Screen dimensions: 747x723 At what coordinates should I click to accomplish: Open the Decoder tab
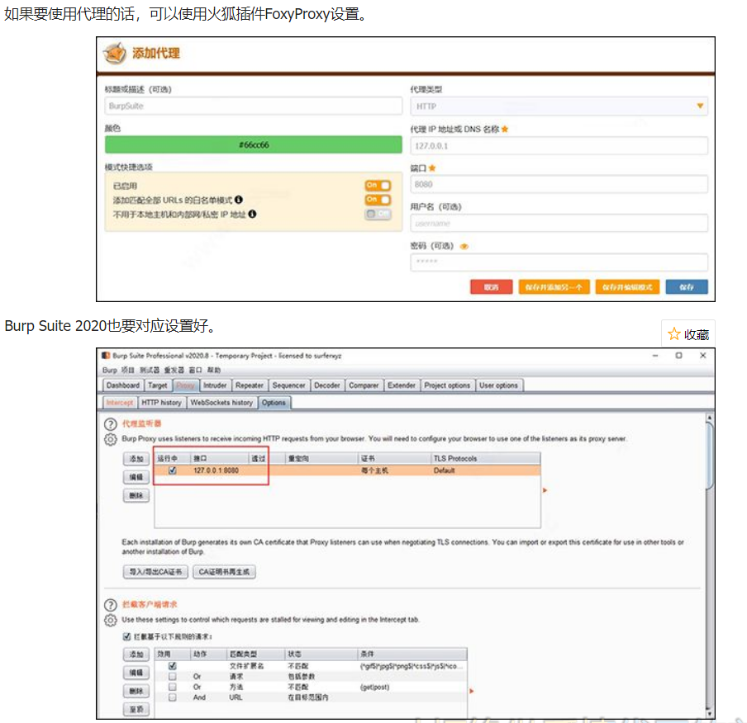point(327,385)
